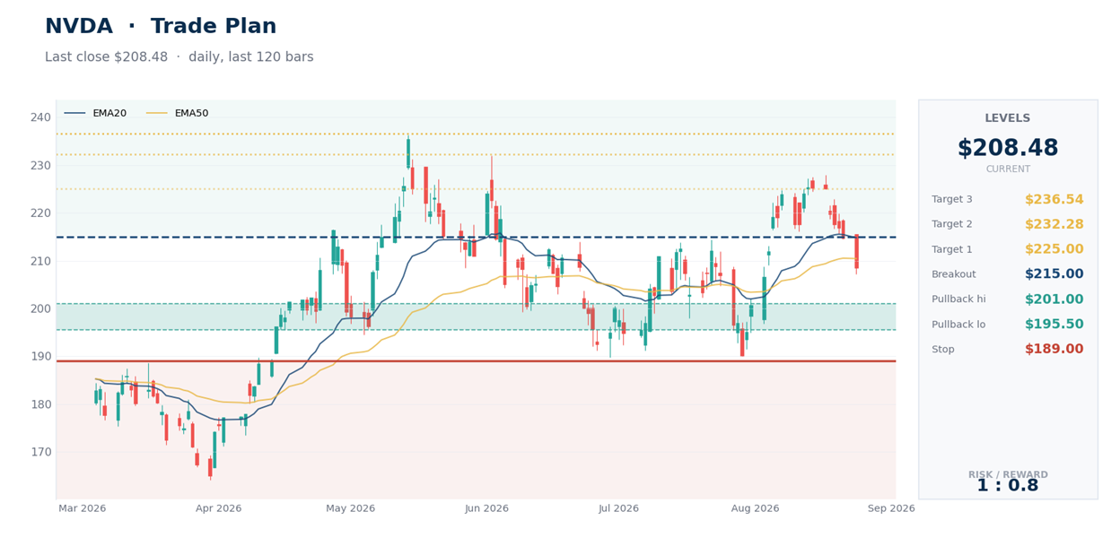This screenshot has height=555, width=1120.
Task: Click the CURRENT label under price
Action: click(1008, 169)
